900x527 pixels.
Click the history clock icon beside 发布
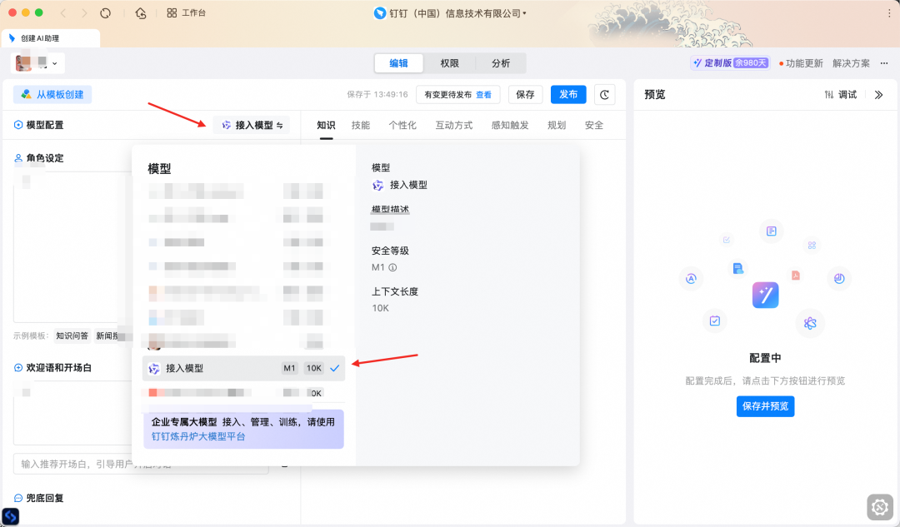(x=605, y=95)
